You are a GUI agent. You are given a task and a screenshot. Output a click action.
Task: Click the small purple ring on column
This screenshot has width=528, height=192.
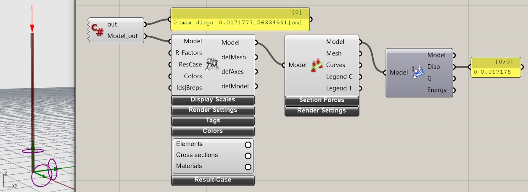[x=32, y=150]
